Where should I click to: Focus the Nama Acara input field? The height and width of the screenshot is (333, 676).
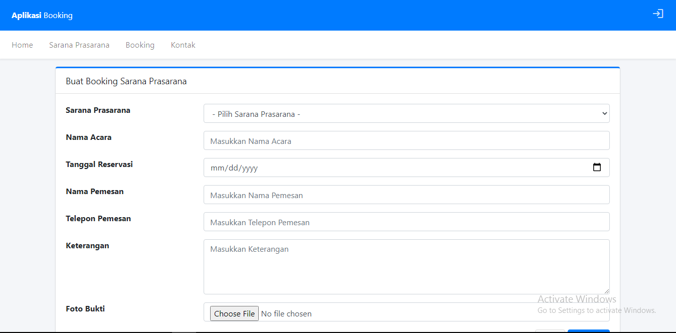(406, 141)
